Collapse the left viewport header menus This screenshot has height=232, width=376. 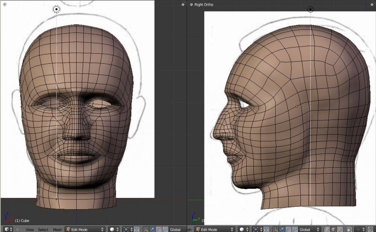17,229
